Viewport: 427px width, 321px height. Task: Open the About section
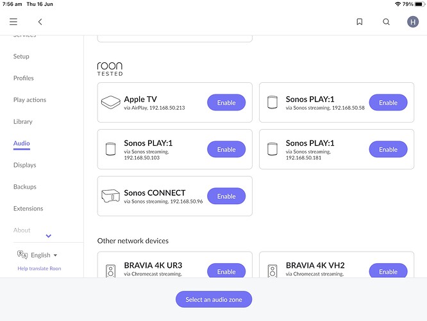pyautogui.click(x=22, y=230)
